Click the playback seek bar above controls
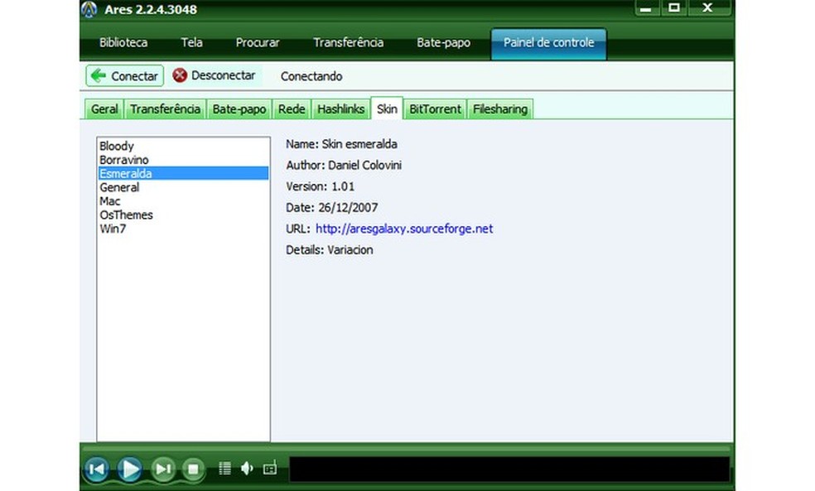 coord(407,447)
